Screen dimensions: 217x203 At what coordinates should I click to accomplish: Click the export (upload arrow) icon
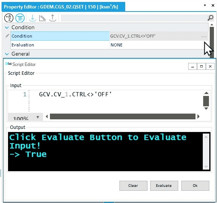53,18
